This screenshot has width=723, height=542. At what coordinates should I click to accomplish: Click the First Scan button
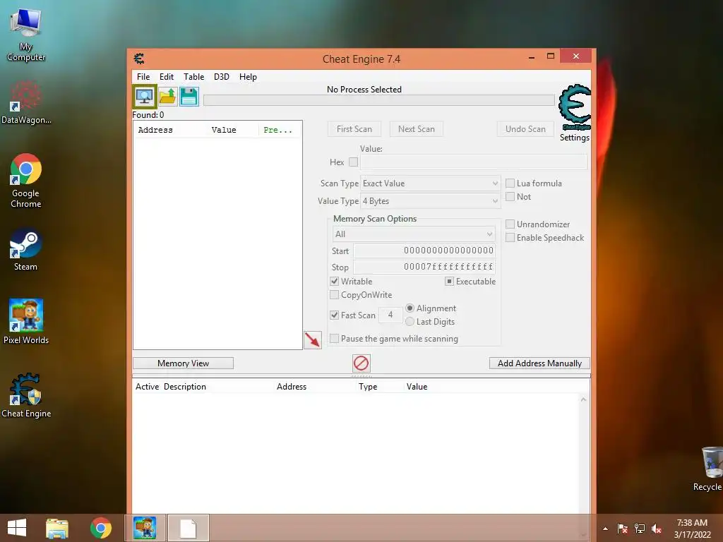pyautogui.click(x=354, y=129)
